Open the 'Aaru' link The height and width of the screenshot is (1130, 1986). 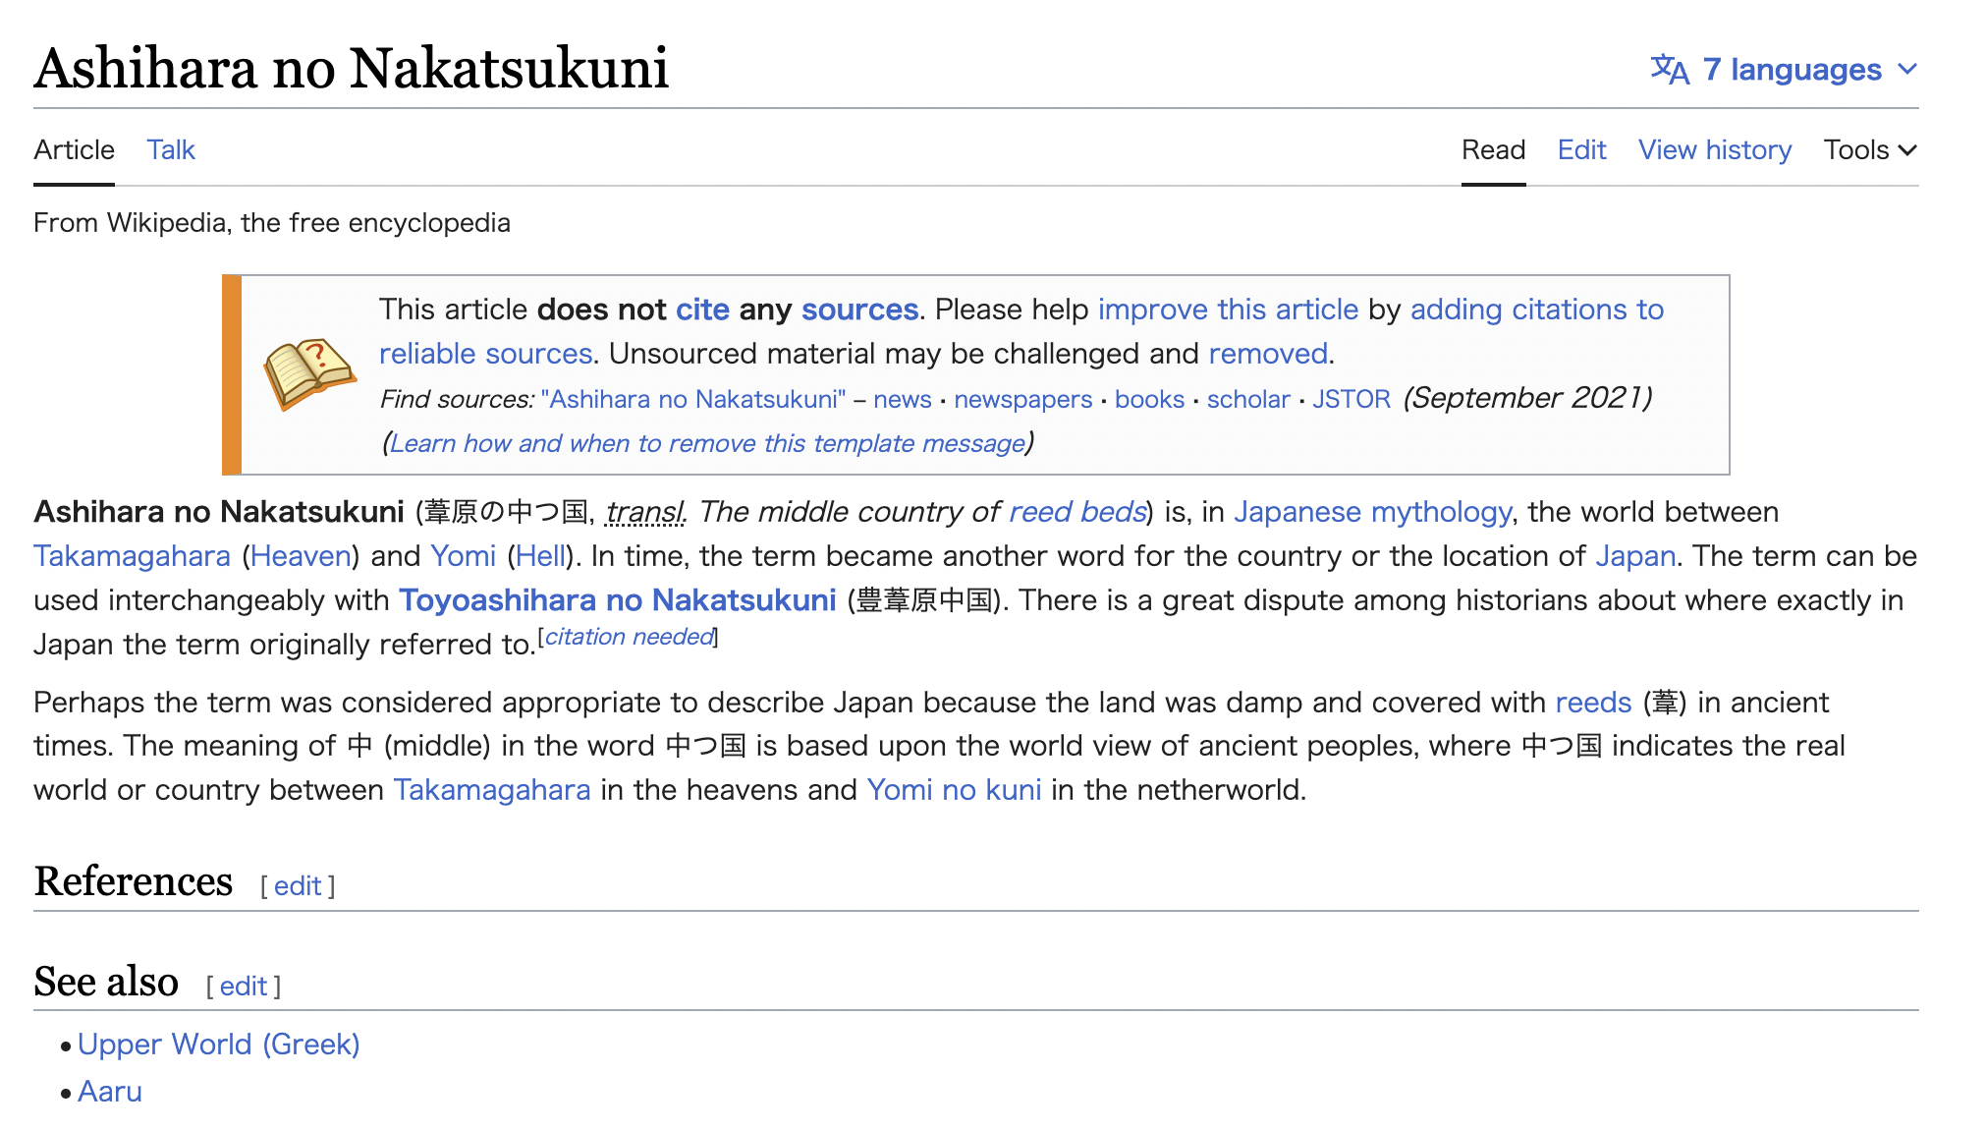tap(110, 1092)
